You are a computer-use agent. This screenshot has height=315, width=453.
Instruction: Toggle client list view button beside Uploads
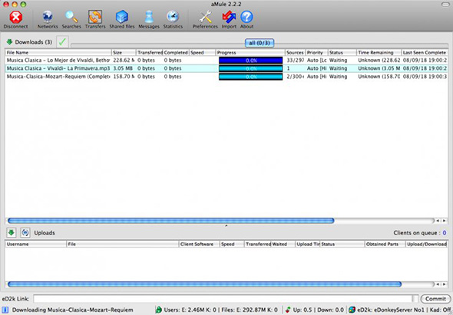[25, 232]
